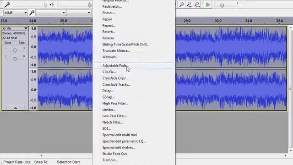The image size is (293, 165).
Task: Adjust the Mix track gain slider
Action: [15, 50]
